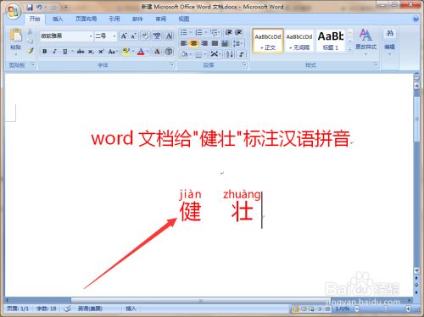The image size is (424, 317).
Task: Open the font size dropdown
Action: pyautogui.click(x=114, y=36)
